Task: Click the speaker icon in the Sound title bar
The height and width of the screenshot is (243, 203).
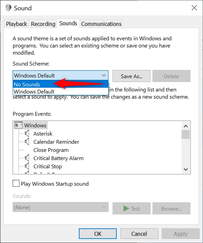Action: pos(8,8)
